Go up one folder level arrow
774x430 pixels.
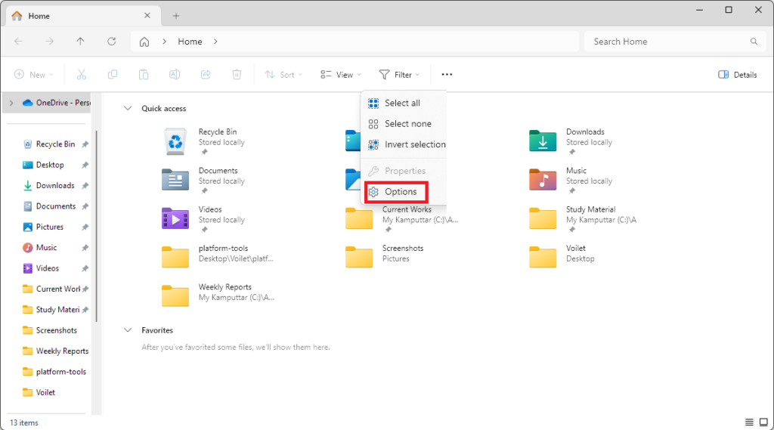pos(81,42)
